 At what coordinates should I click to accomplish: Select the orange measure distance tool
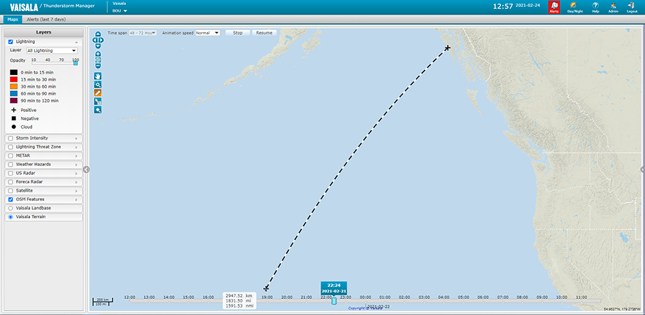[x=98, y=92]
